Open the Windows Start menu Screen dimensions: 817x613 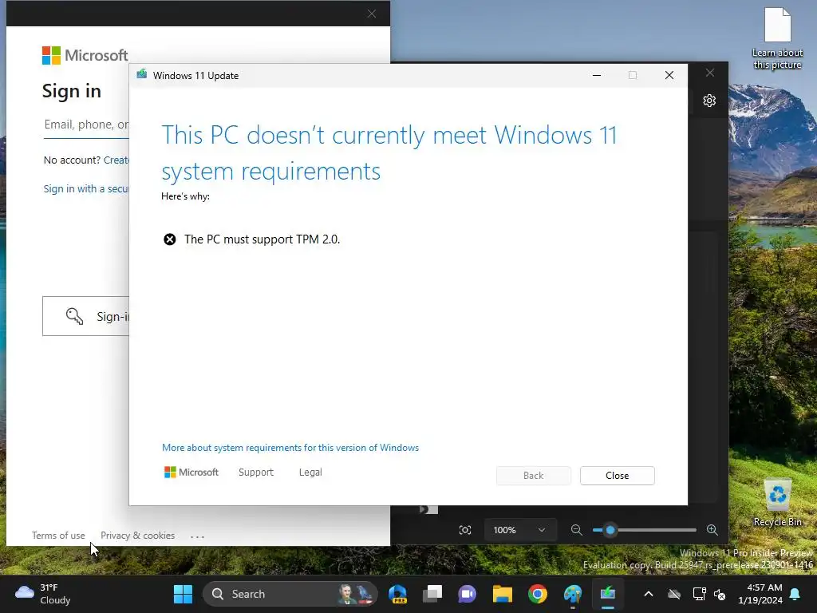(183, 594)
